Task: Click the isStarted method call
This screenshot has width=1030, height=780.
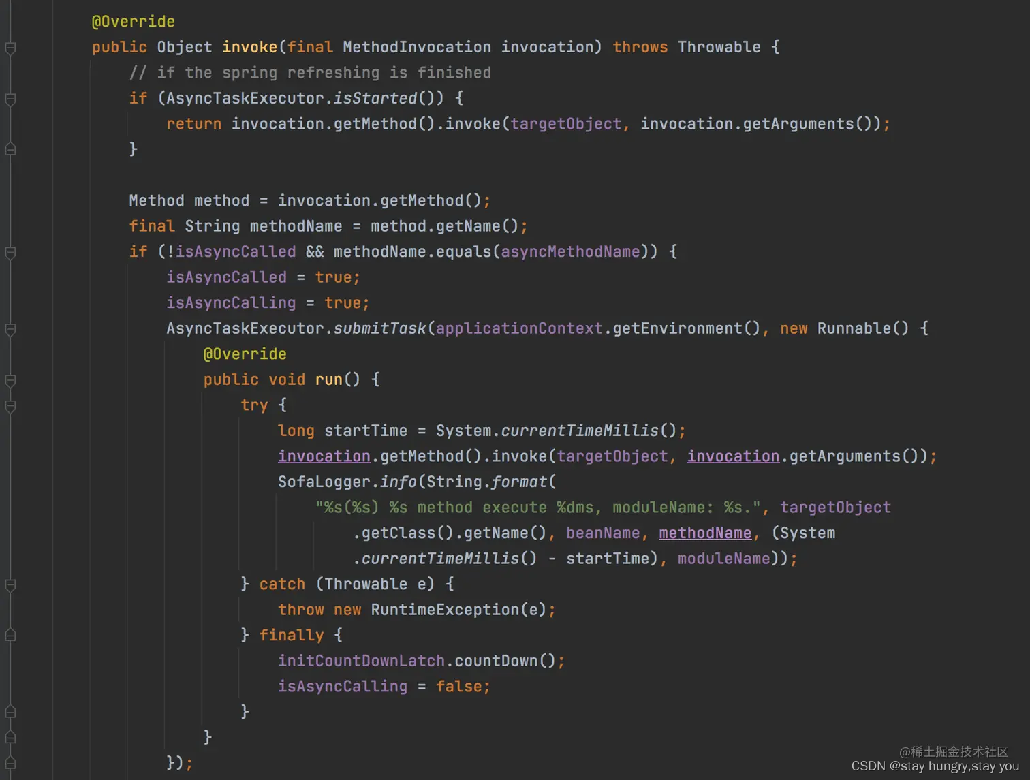Action: tap(375, 98)
